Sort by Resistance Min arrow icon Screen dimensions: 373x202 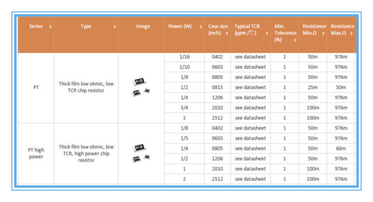(x=323, y=33)
